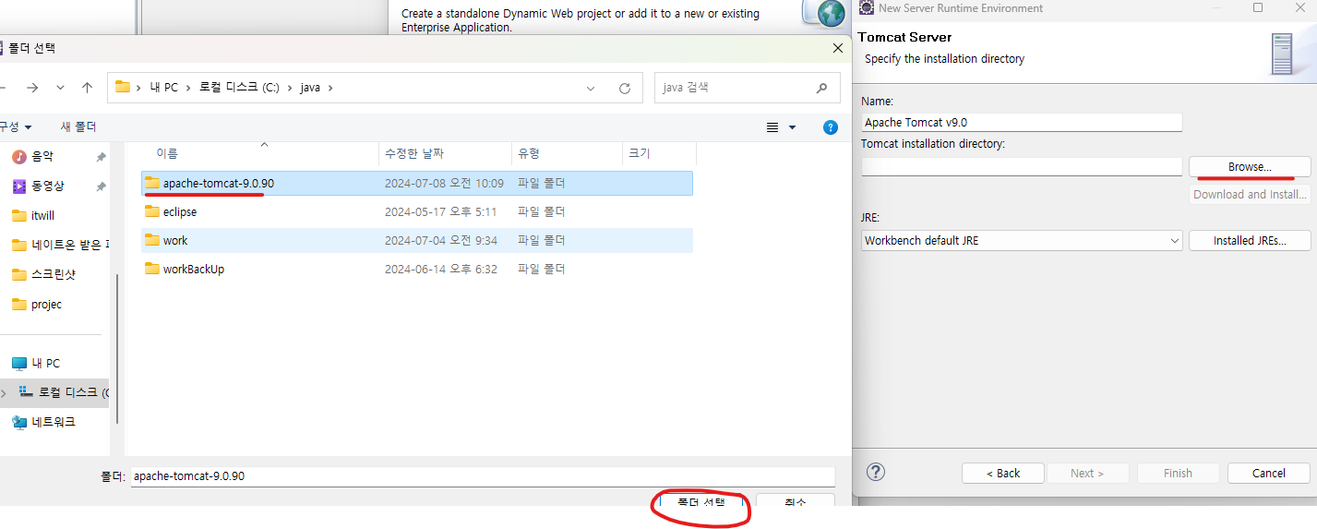
Task: Expand the '로컬 디스크' tree node arrow
Action: [x=4, y=392]
